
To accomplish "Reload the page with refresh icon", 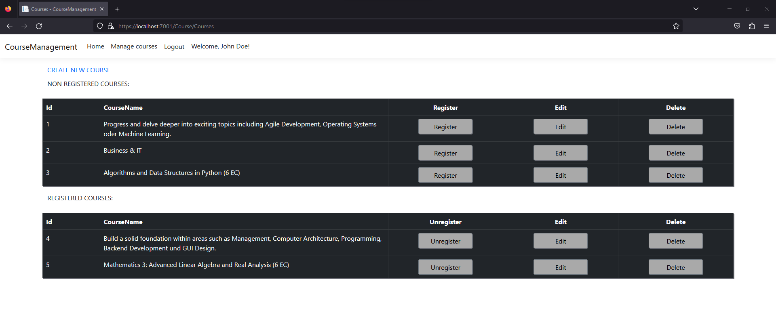I will click(x=39, y=26).
